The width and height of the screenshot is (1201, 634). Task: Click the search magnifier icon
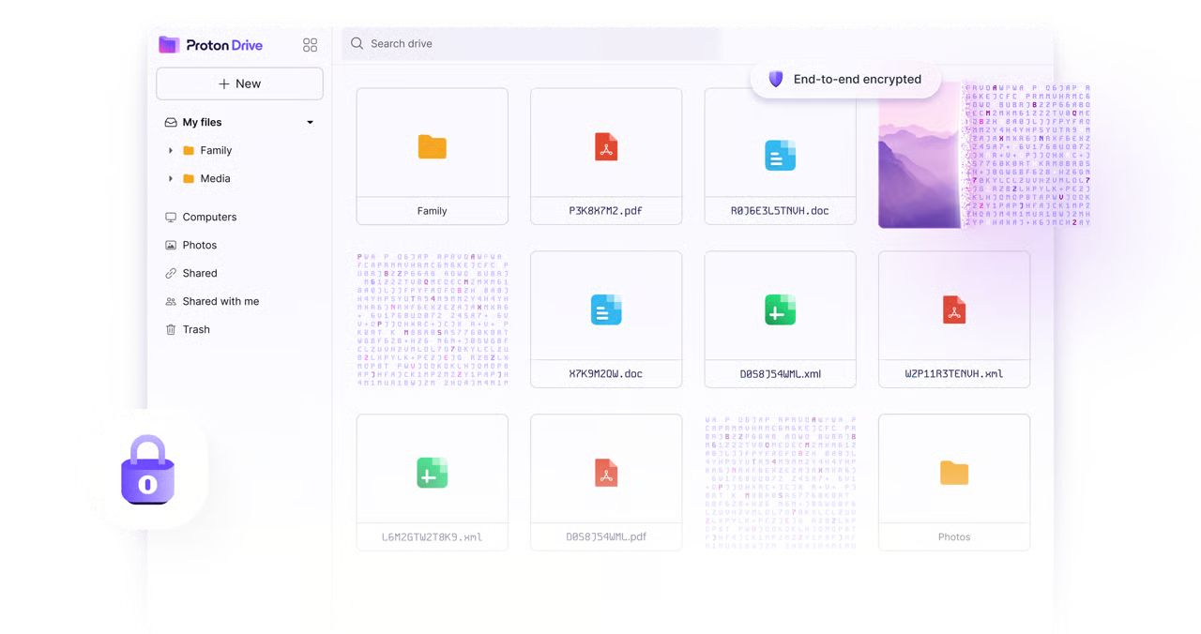tap(356, 43)
